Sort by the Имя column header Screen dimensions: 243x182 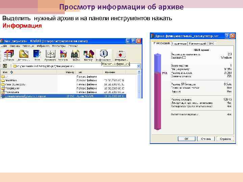(x=29, y=72)
